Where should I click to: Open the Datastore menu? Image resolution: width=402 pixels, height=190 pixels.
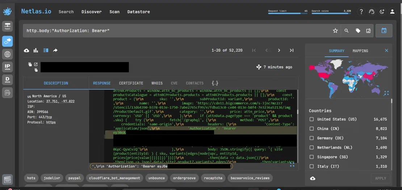[x=139, y=12]
